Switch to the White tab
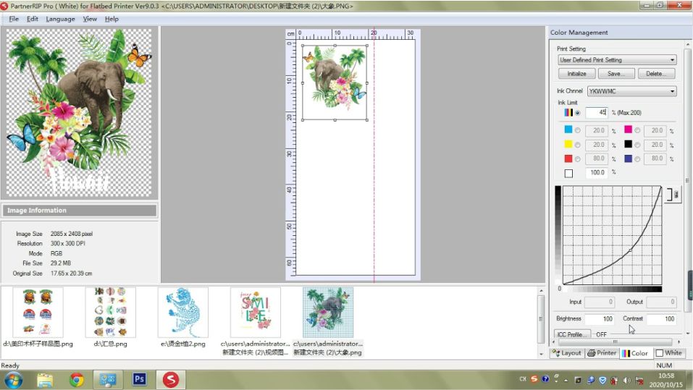This screenshot has width=693, height=390. 668,353
